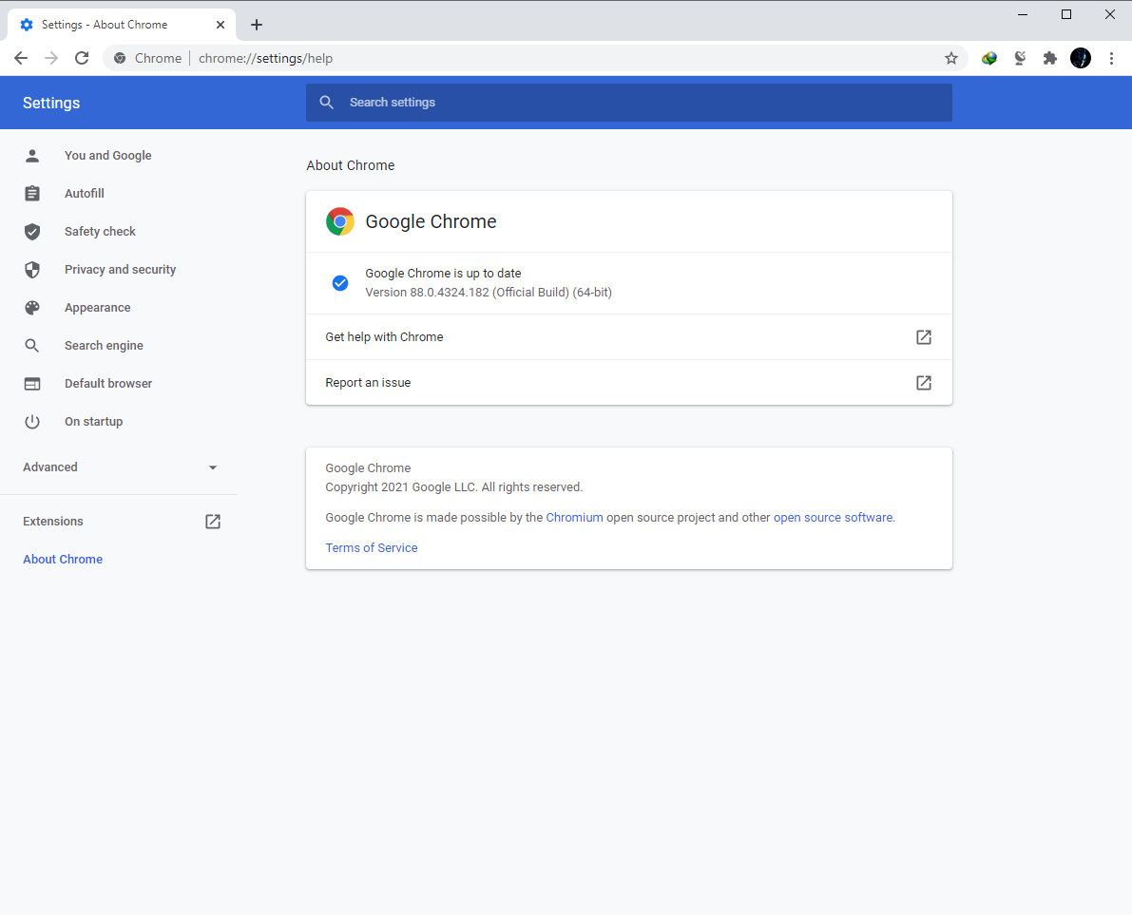Open the Terms of Service link

tap(371, 547)
